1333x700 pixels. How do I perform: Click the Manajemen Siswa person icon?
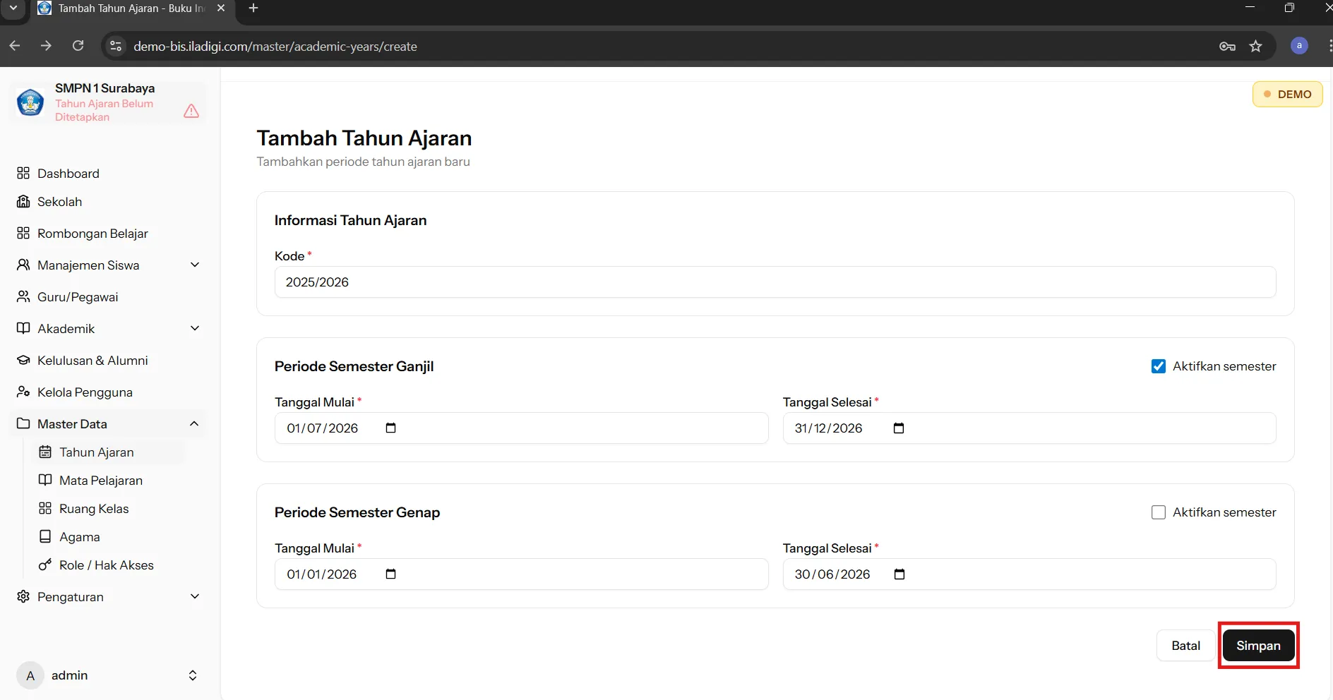[x=23, y=265]
